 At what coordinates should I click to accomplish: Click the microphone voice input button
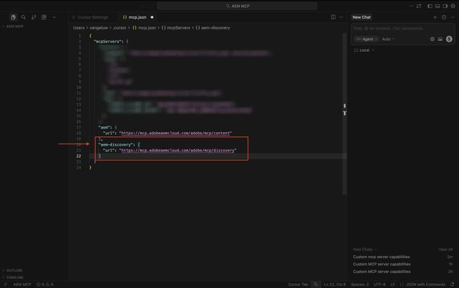pyautogui.click(x=449, y=39)
